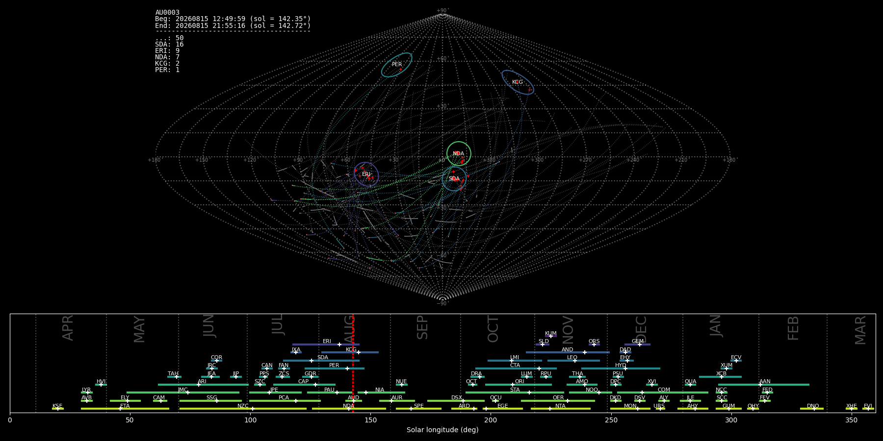Click the QUA shower marker
883x441 pixels.
pos(691,385)
